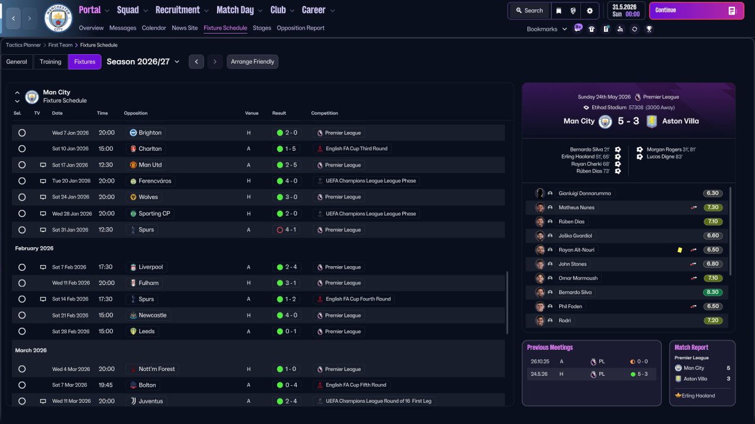Click the Man Utd club crest
This screenshot has height=424, width=755.
(133, 165)
